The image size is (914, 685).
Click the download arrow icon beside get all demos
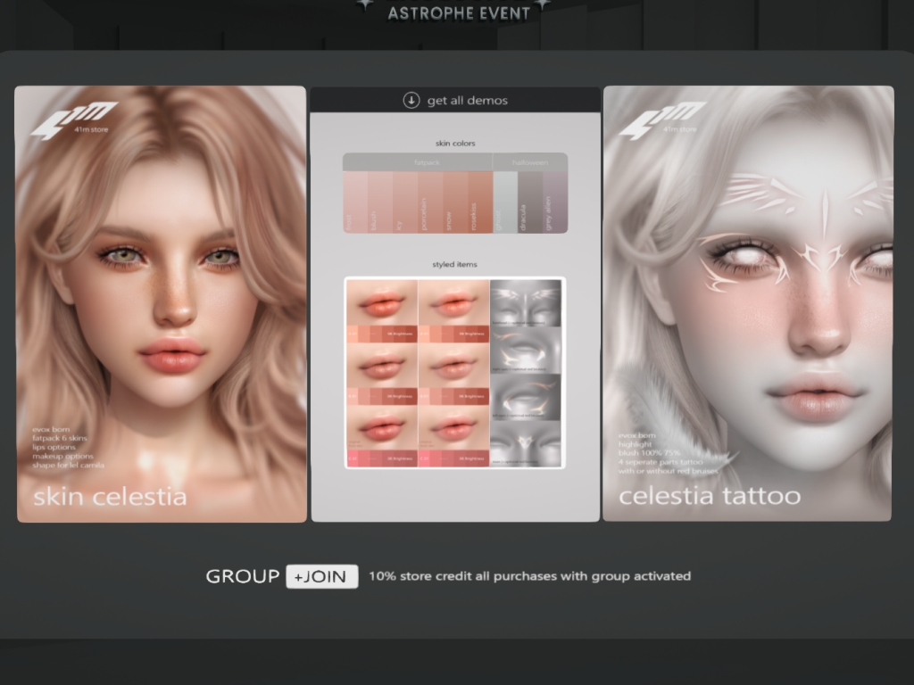411,100
